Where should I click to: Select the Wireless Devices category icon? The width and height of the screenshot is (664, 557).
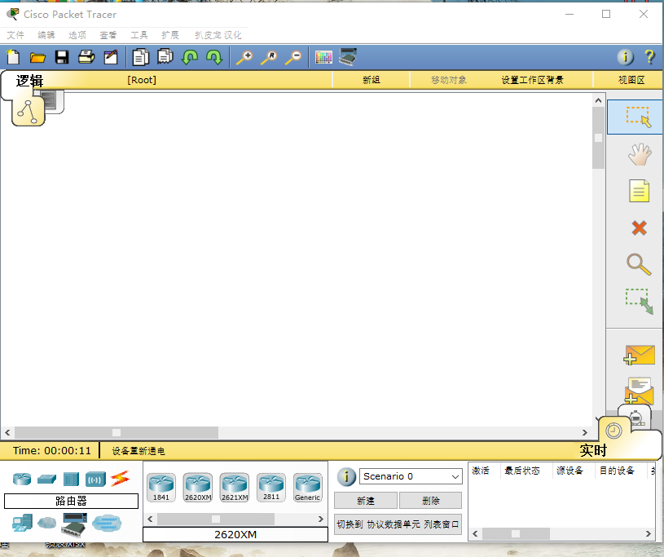pyautogui.click(x=95, y=480)
